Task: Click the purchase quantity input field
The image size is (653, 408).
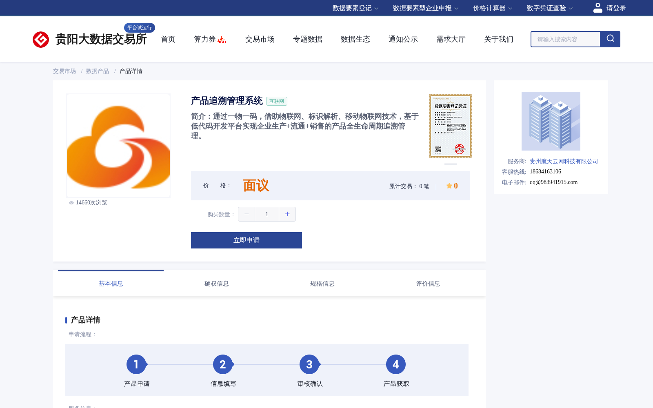Action: [x=267, y=214]
